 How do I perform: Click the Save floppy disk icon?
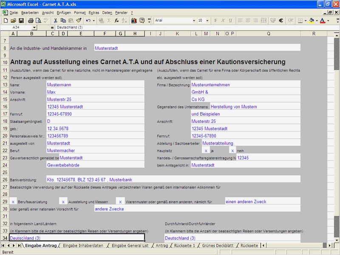(20, 20)
